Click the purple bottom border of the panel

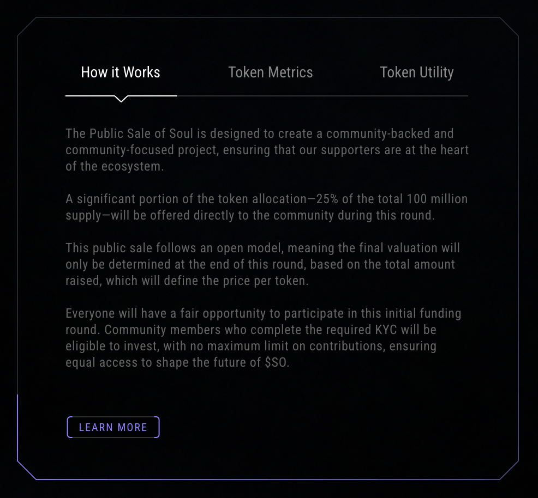tap(267, 479)
